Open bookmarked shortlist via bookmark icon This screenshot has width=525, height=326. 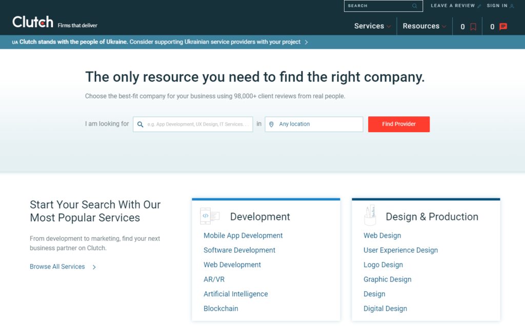click(x=473, y=27)
